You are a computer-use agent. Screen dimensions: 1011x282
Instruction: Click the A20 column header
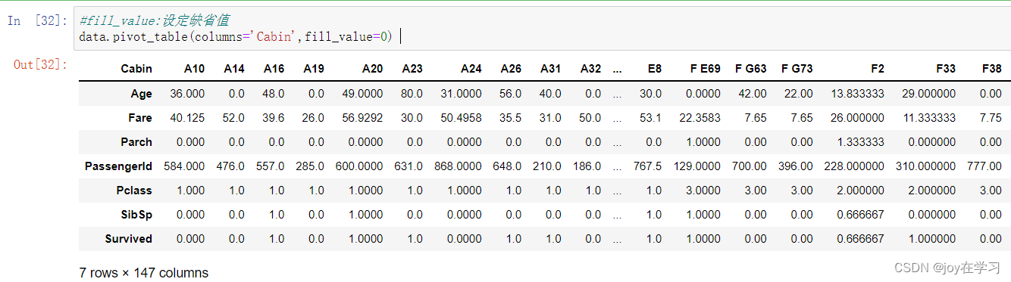point(372,69)
